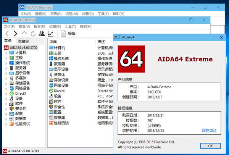The width and height of the screenshot is (229, 155).
Task: Expand the 存储设备 tree node
Action: [x=6, y=83]
